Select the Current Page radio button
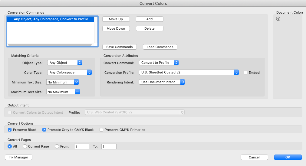 (x=25, y=146)
